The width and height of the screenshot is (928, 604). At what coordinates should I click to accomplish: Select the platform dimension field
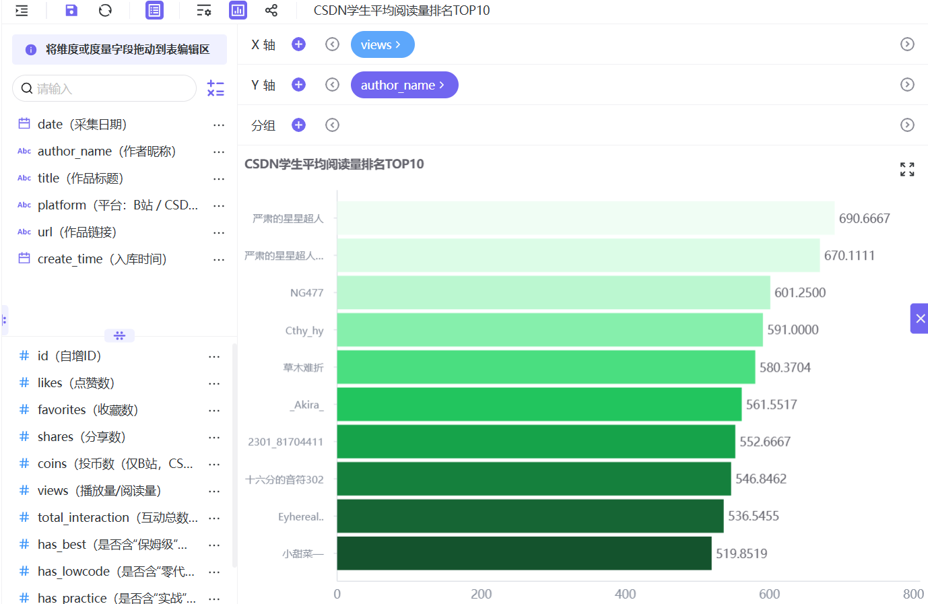tap(118, 205)
